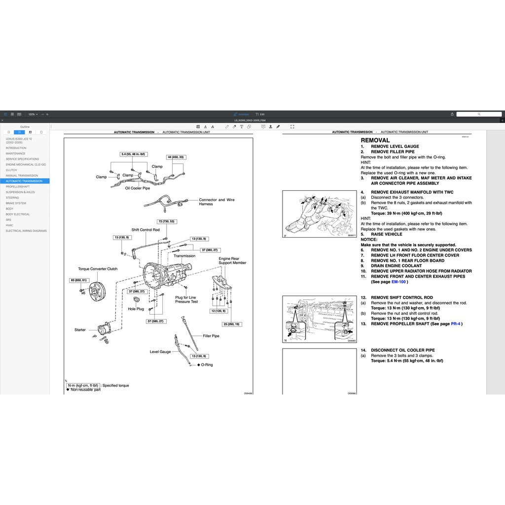Switch to thumbnail grid view
The height and width of the screenshot is (505, 505).
(x=12, y=114)
